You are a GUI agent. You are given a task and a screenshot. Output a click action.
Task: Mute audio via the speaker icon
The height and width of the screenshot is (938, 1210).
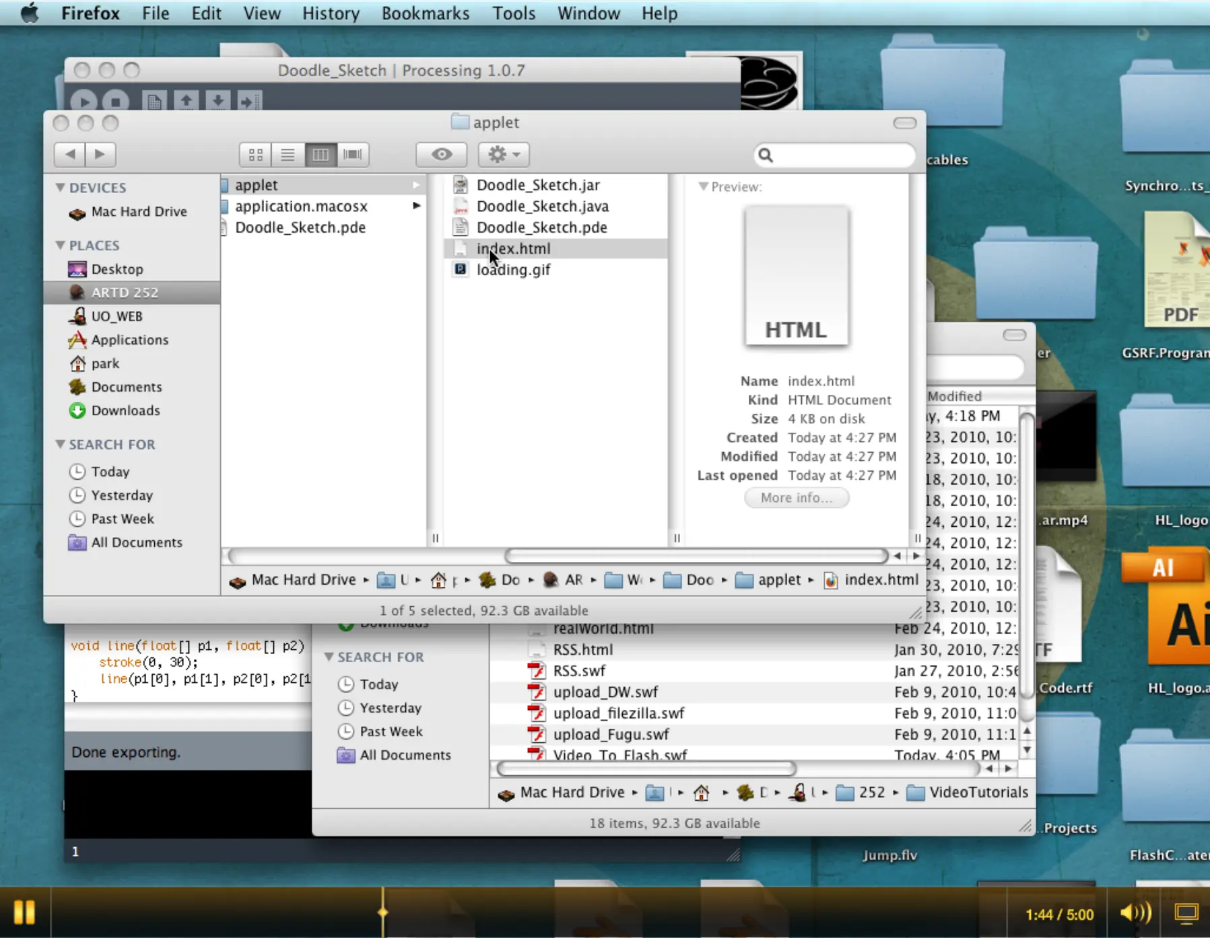(1136, 913)
